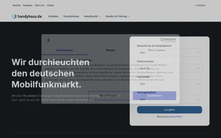Click the cookie dialog site logo icon
Screen dimensions: 221x138
tap(48, 40)
